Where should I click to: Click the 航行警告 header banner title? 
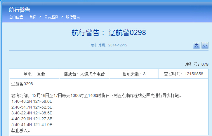19,10
